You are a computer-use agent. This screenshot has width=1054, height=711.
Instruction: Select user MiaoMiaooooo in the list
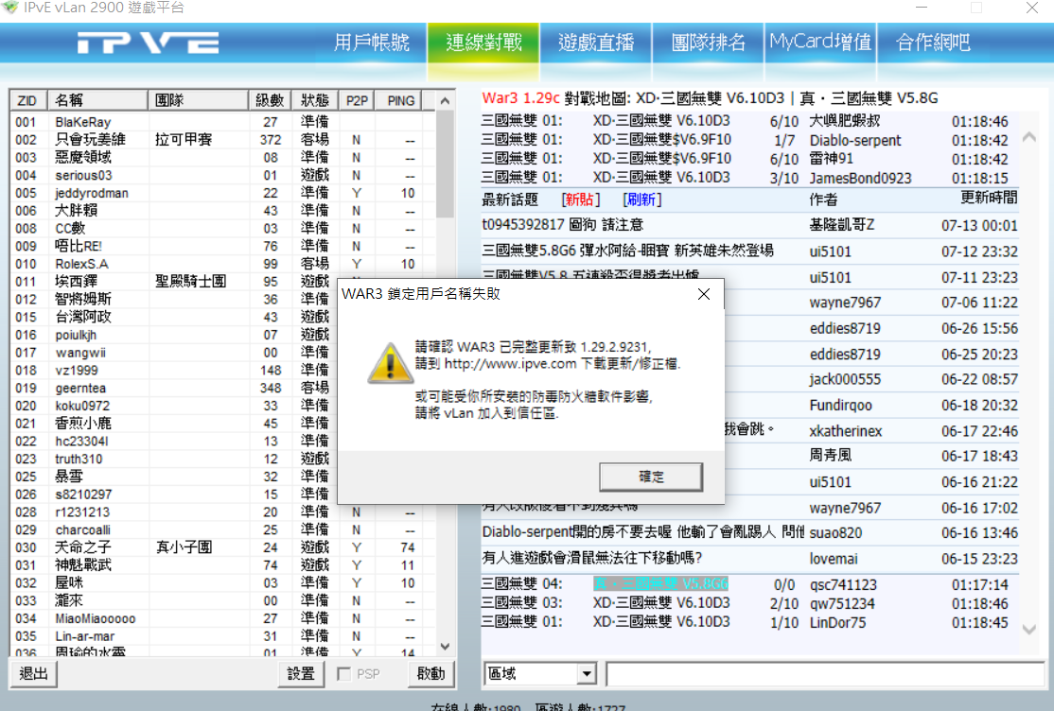tap(223, 618)
